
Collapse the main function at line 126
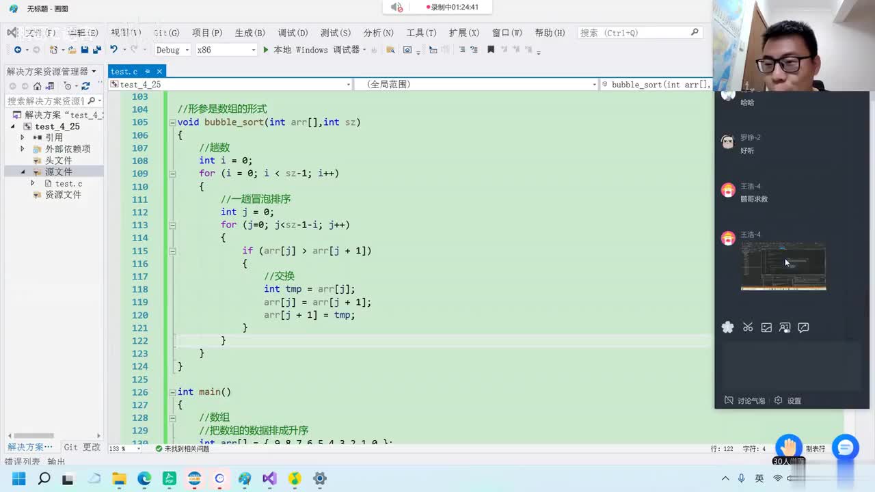[x=172, y=392]
